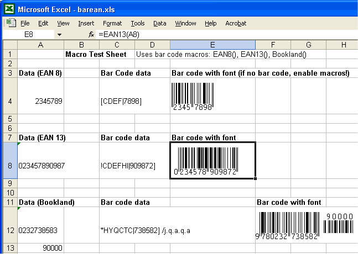Viewport: 358px width, 254px height.
Task: Open the Tools menu
Action: coord(138,23)
